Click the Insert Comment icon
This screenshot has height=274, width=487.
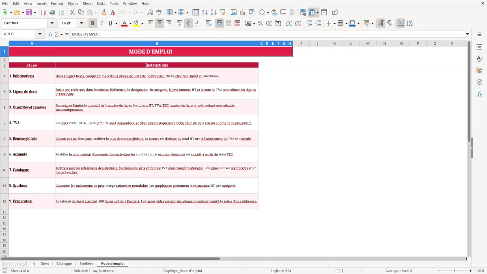pos(283,13)
